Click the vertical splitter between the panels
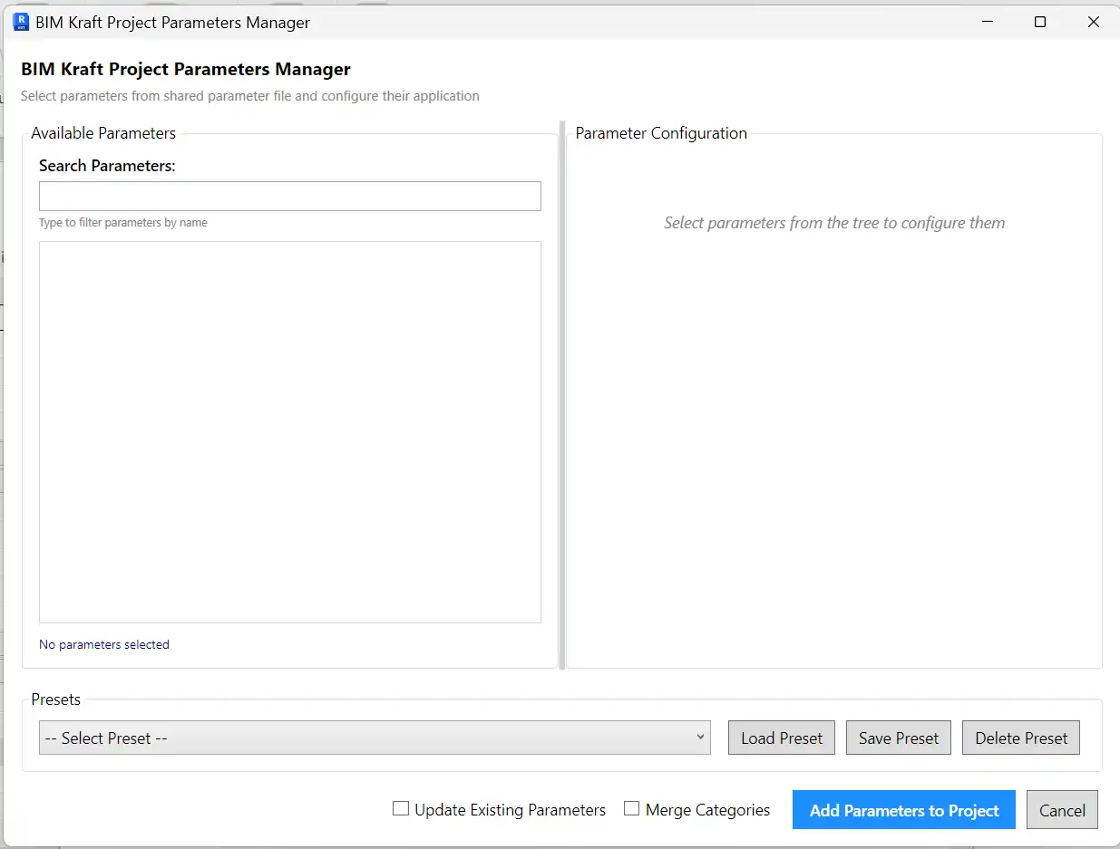Viewport: 1120px width, 849px height. point(562,395)
